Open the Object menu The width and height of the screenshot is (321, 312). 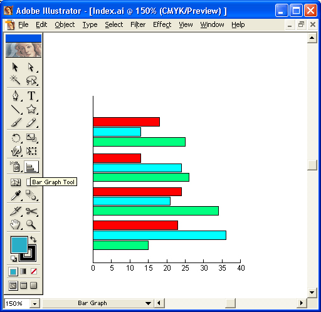click(x=65, y=24)
